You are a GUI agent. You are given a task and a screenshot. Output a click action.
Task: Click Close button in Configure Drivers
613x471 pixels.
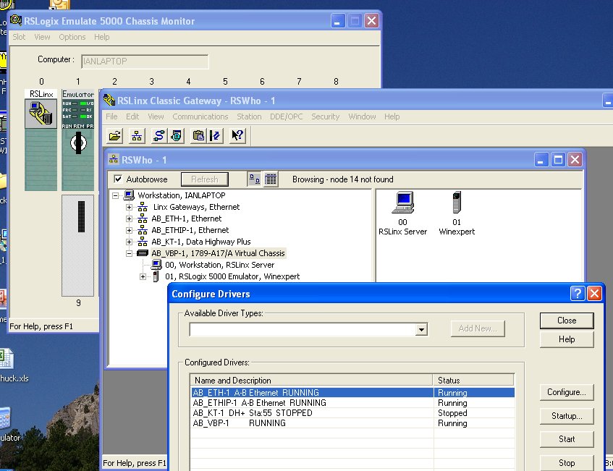tap(567, 321)
